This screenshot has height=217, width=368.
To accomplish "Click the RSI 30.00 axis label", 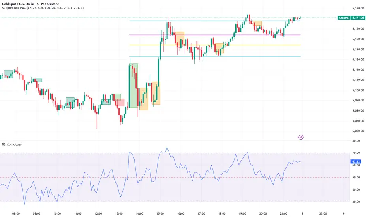I will point(356,202).
